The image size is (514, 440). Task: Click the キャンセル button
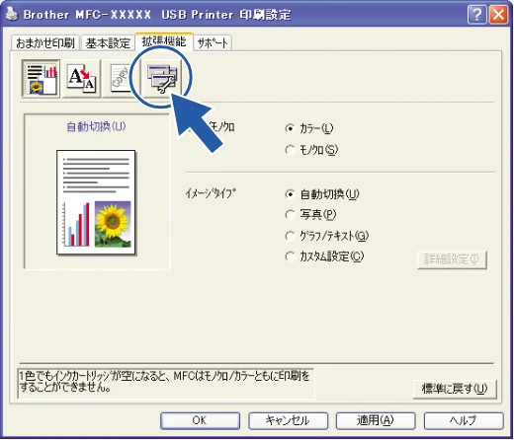click(x=288, y=420)
